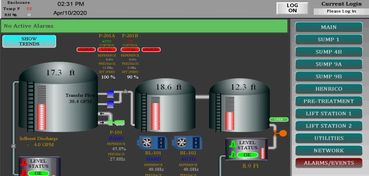Select the BL-102 blower fan icon
Image resolution: width=369 pixels, height=176 pixels.
[x=182, y=143]
